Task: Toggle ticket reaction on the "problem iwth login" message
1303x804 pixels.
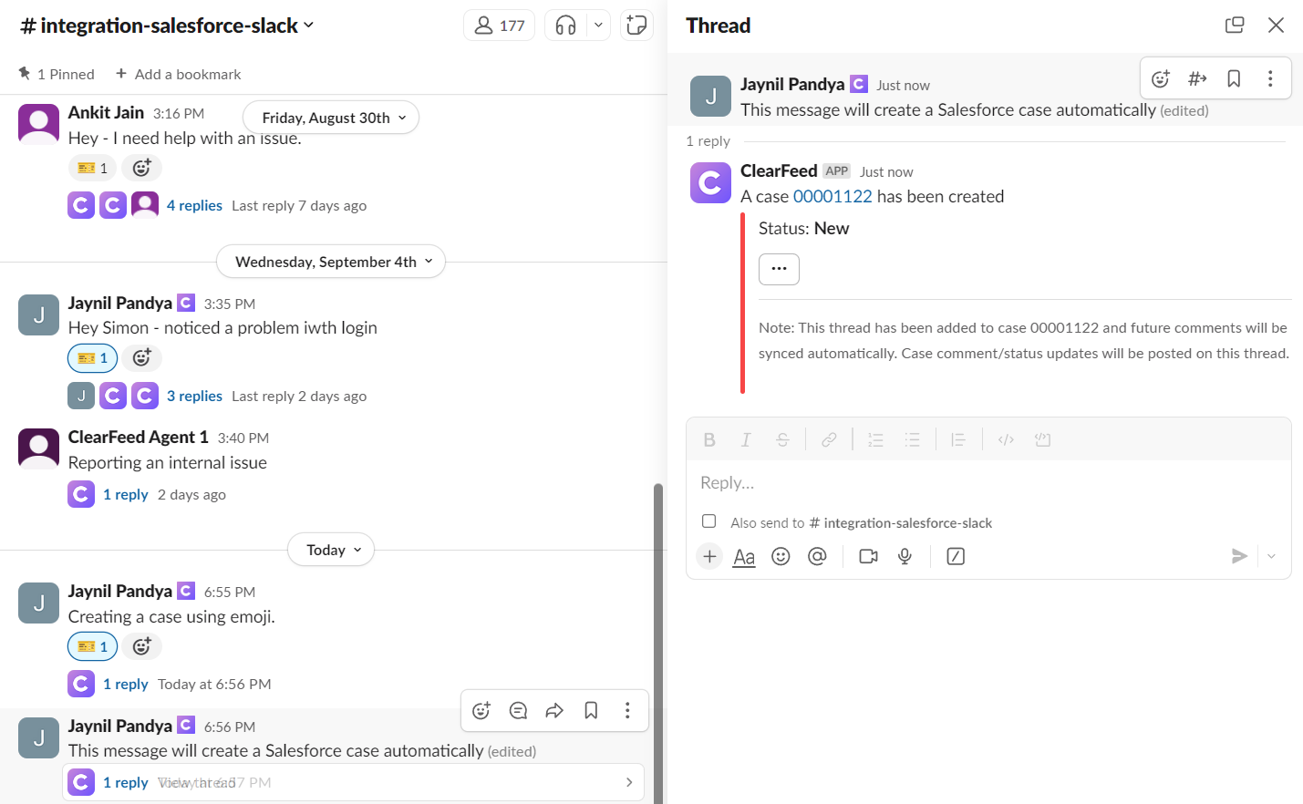Action: click(93, 358)
